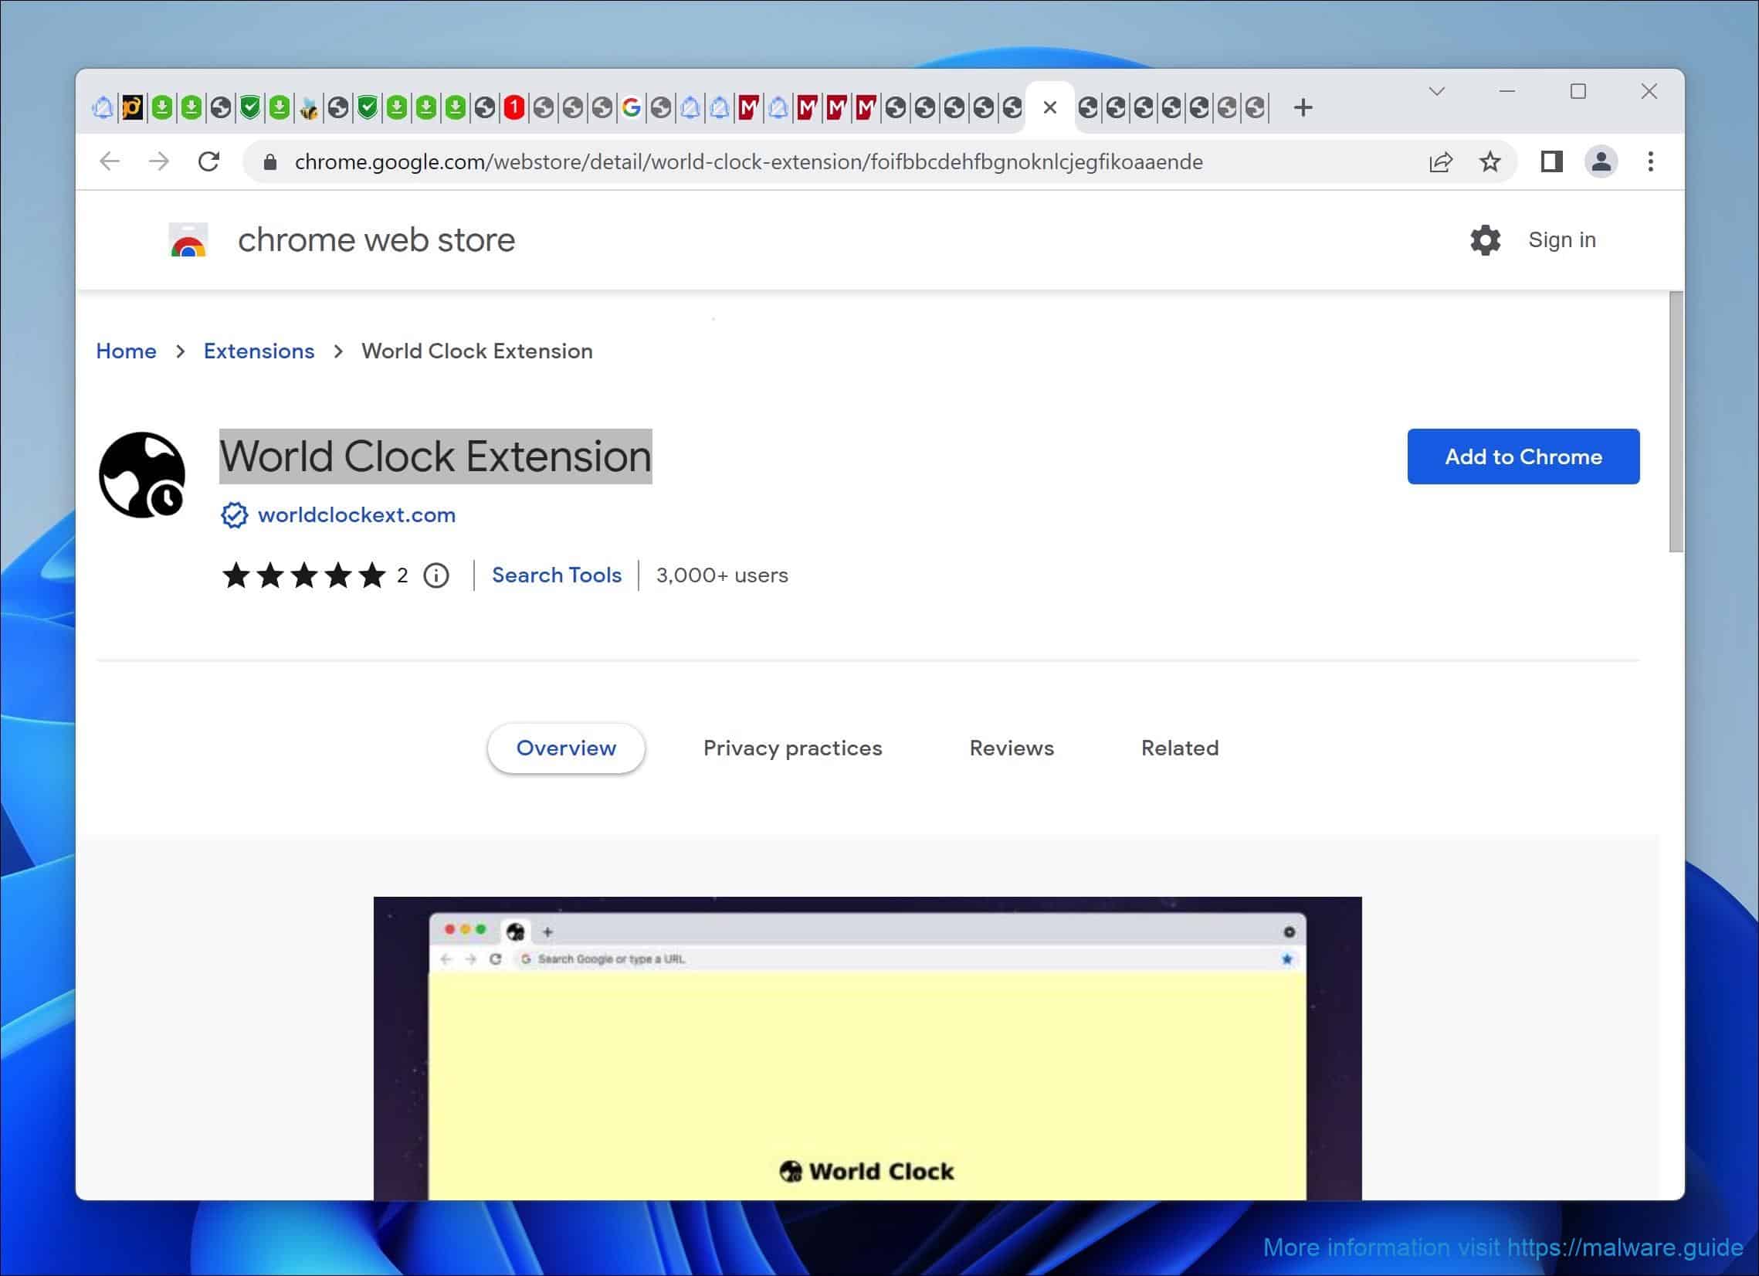This screenshot has height=1276, width=1759.
Task: Click the rating info icon
Action: [x=436, y=575]
